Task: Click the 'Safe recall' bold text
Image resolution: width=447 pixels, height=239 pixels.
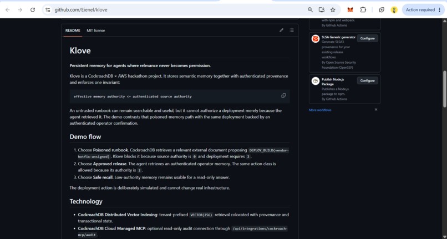Action: [103, 177]
